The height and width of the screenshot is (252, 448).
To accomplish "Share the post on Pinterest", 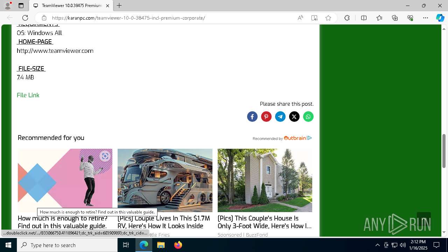I will [266, 117].
